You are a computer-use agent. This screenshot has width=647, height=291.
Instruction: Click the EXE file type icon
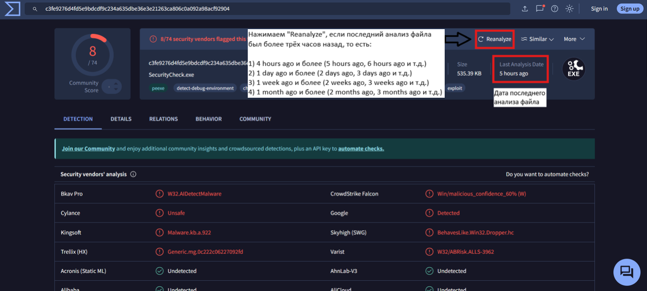[x=574, y=69]
